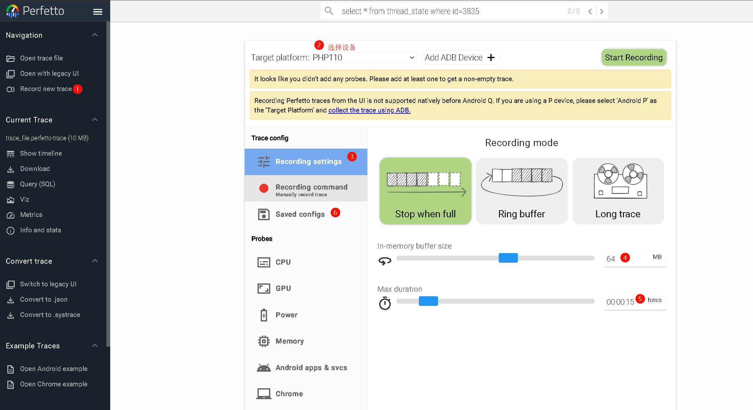Select Long trace recording mode
Image resolution: width=753 pixels, height=410 pixels.
[618, 191]
